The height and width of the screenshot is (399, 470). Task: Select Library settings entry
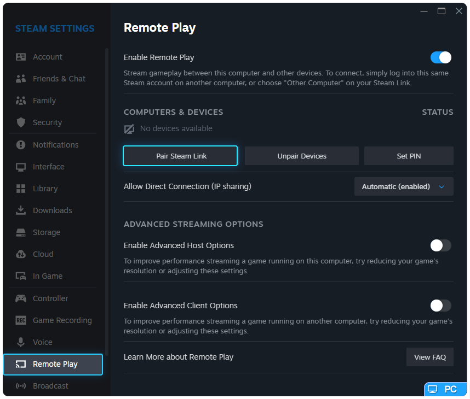pos(53,189)
